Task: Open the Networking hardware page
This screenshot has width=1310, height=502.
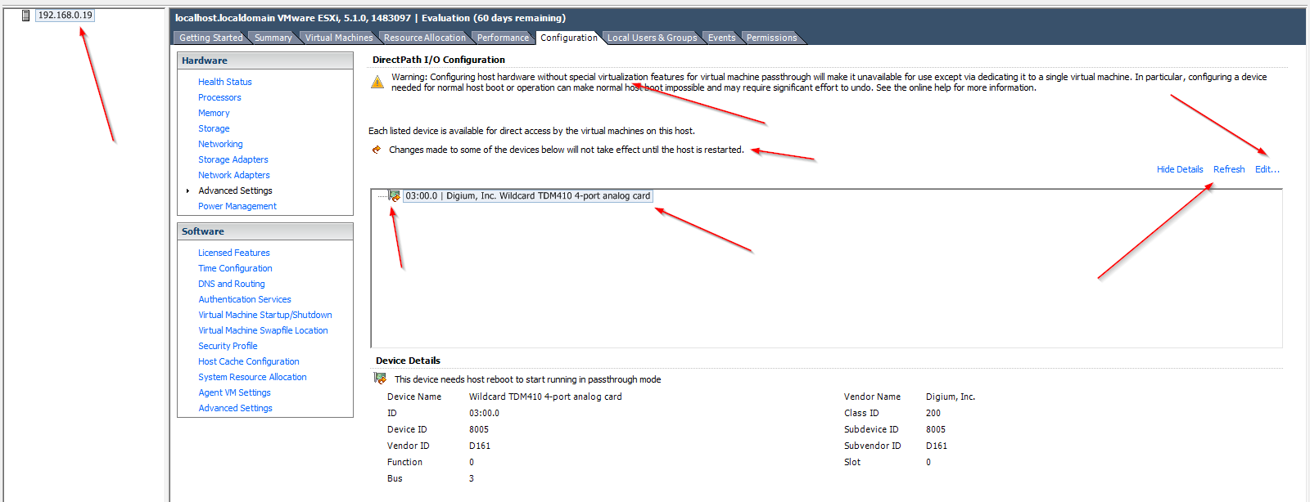Action: point(220,144)
